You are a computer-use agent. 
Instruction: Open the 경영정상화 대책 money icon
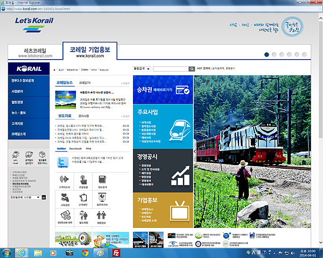(x=65, y=215)
